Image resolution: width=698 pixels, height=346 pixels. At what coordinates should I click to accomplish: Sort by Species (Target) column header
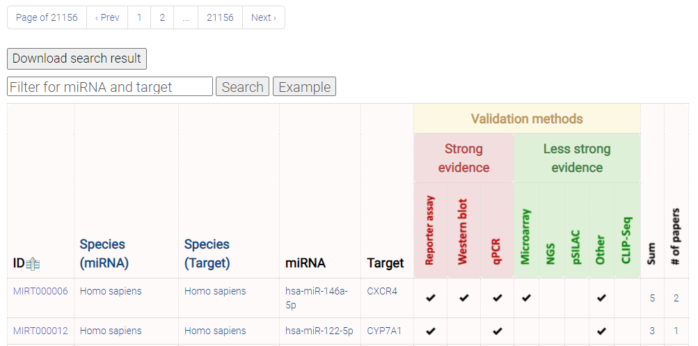[207, 254]
